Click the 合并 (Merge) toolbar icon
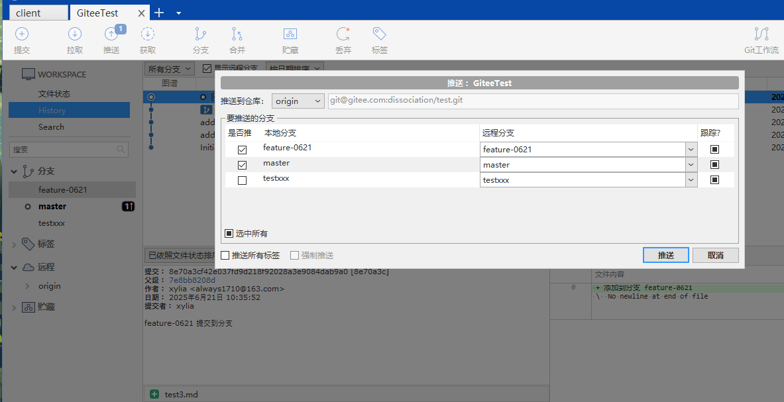This screenshot has height=402, width=784. [x=237, y=40]
